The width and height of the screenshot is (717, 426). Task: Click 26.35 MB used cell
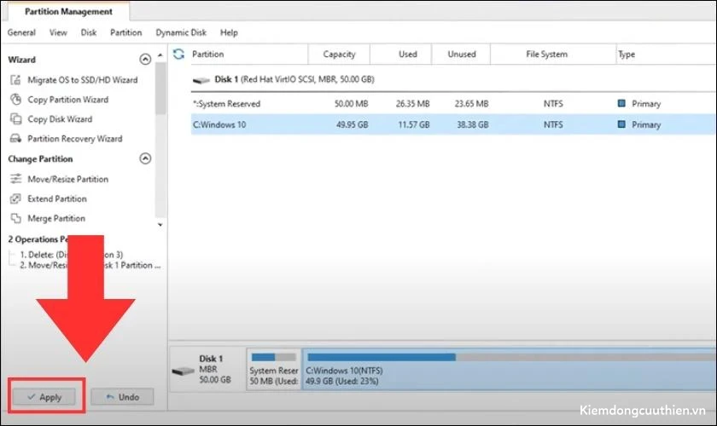[x=412, y=104]
